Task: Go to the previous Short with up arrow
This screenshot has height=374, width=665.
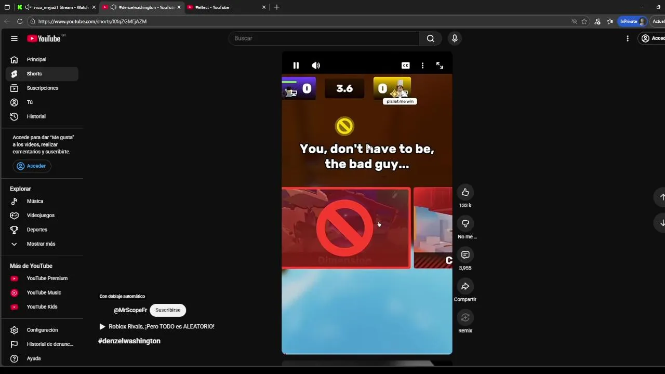Action: pos(662,197)
